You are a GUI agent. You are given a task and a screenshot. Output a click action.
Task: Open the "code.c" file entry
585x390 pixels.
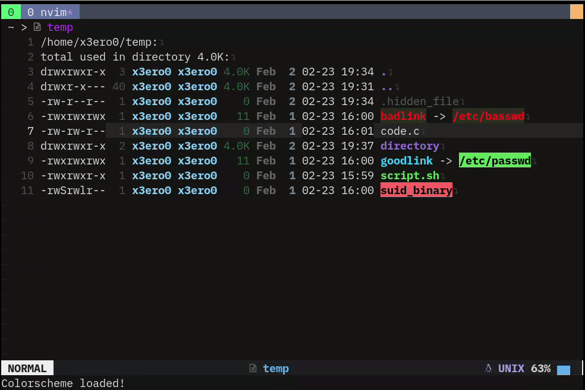pyautogui.click(x=400, y=131)
